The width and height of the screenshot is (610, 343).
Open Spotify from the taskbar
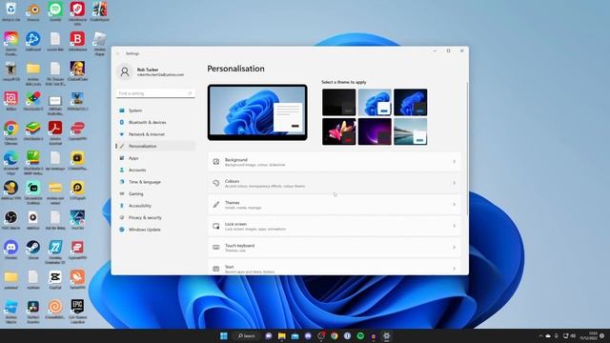(x=360, y=335)
